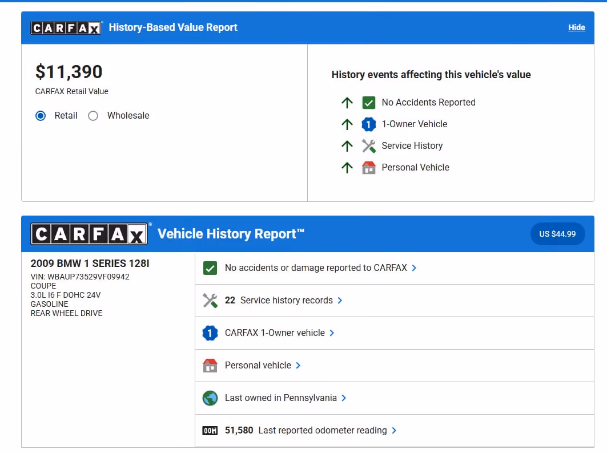
Task: Click the History-Based Value Report title
Action: coord(173,27)
